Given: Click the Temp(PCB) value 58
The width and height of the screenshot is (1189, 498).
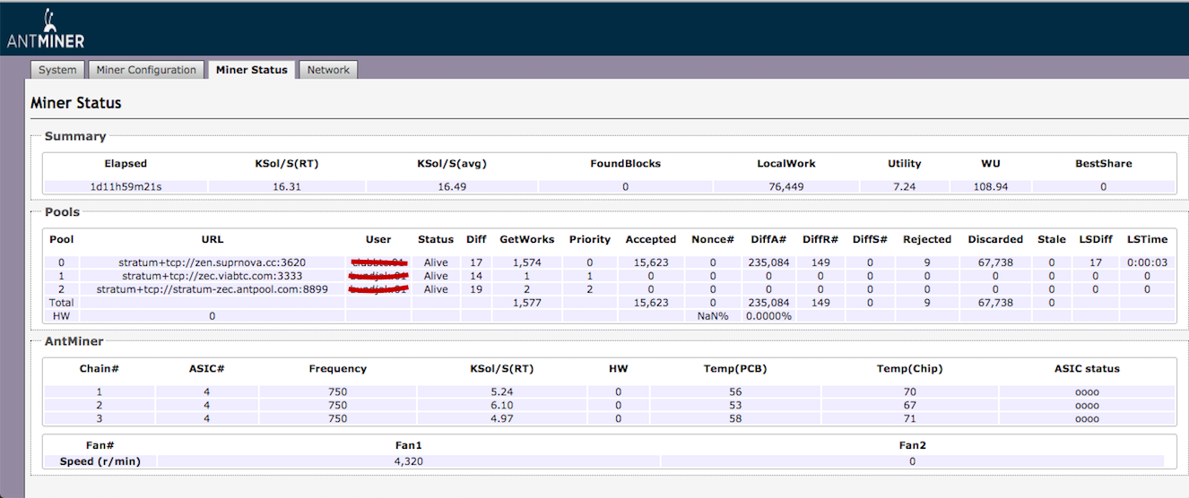Looking at the screenshot, I should 735,418.
